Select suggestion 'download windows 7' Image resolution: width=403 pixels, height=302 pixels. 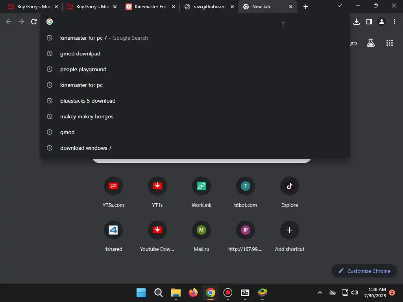[x=195, y=148]
